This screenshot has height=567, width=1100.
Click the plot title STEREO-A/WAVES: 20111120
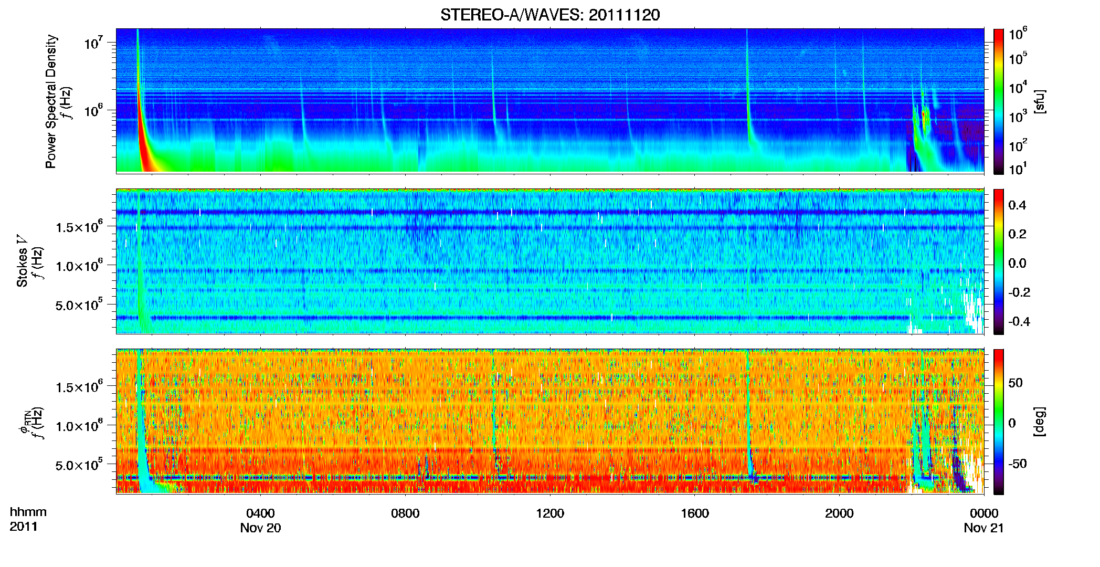[x=550, y=15]
